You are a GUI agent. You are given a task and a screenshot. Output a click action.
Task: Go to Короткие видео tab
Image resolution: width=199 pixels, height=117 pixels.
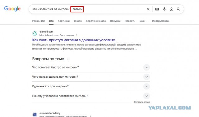point(96,21)
